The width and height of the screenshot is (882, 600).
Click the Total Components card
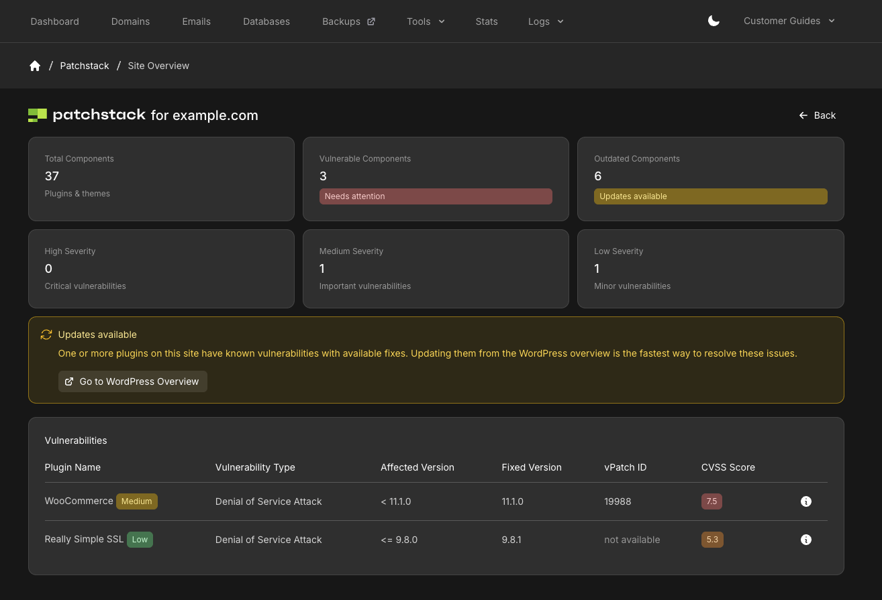[x=161, y=179]
